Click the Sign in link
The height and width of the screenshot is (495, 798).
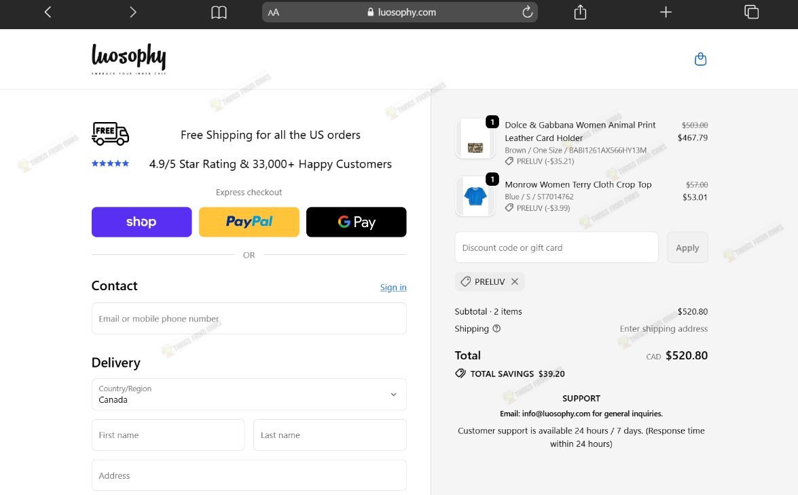point(393,287)
